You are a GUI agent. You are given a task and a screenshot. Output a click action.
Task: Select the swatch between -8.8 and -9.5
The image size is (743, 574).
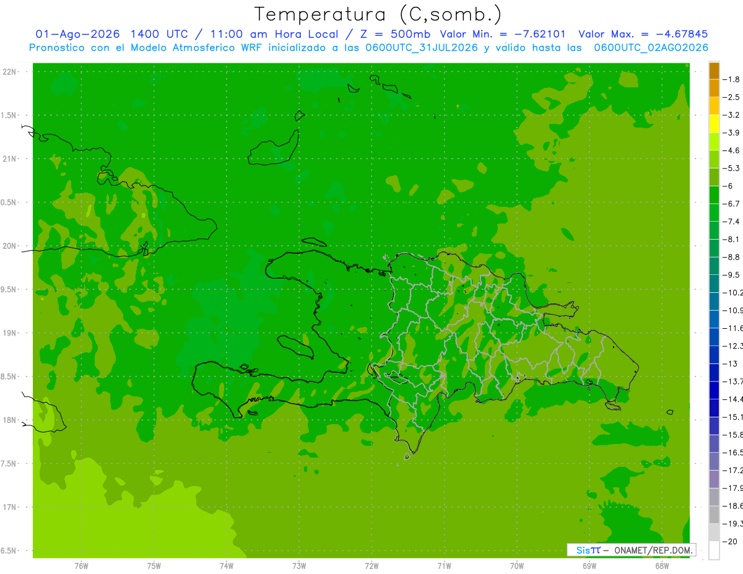pyautogui.click(x=714, y=266)
